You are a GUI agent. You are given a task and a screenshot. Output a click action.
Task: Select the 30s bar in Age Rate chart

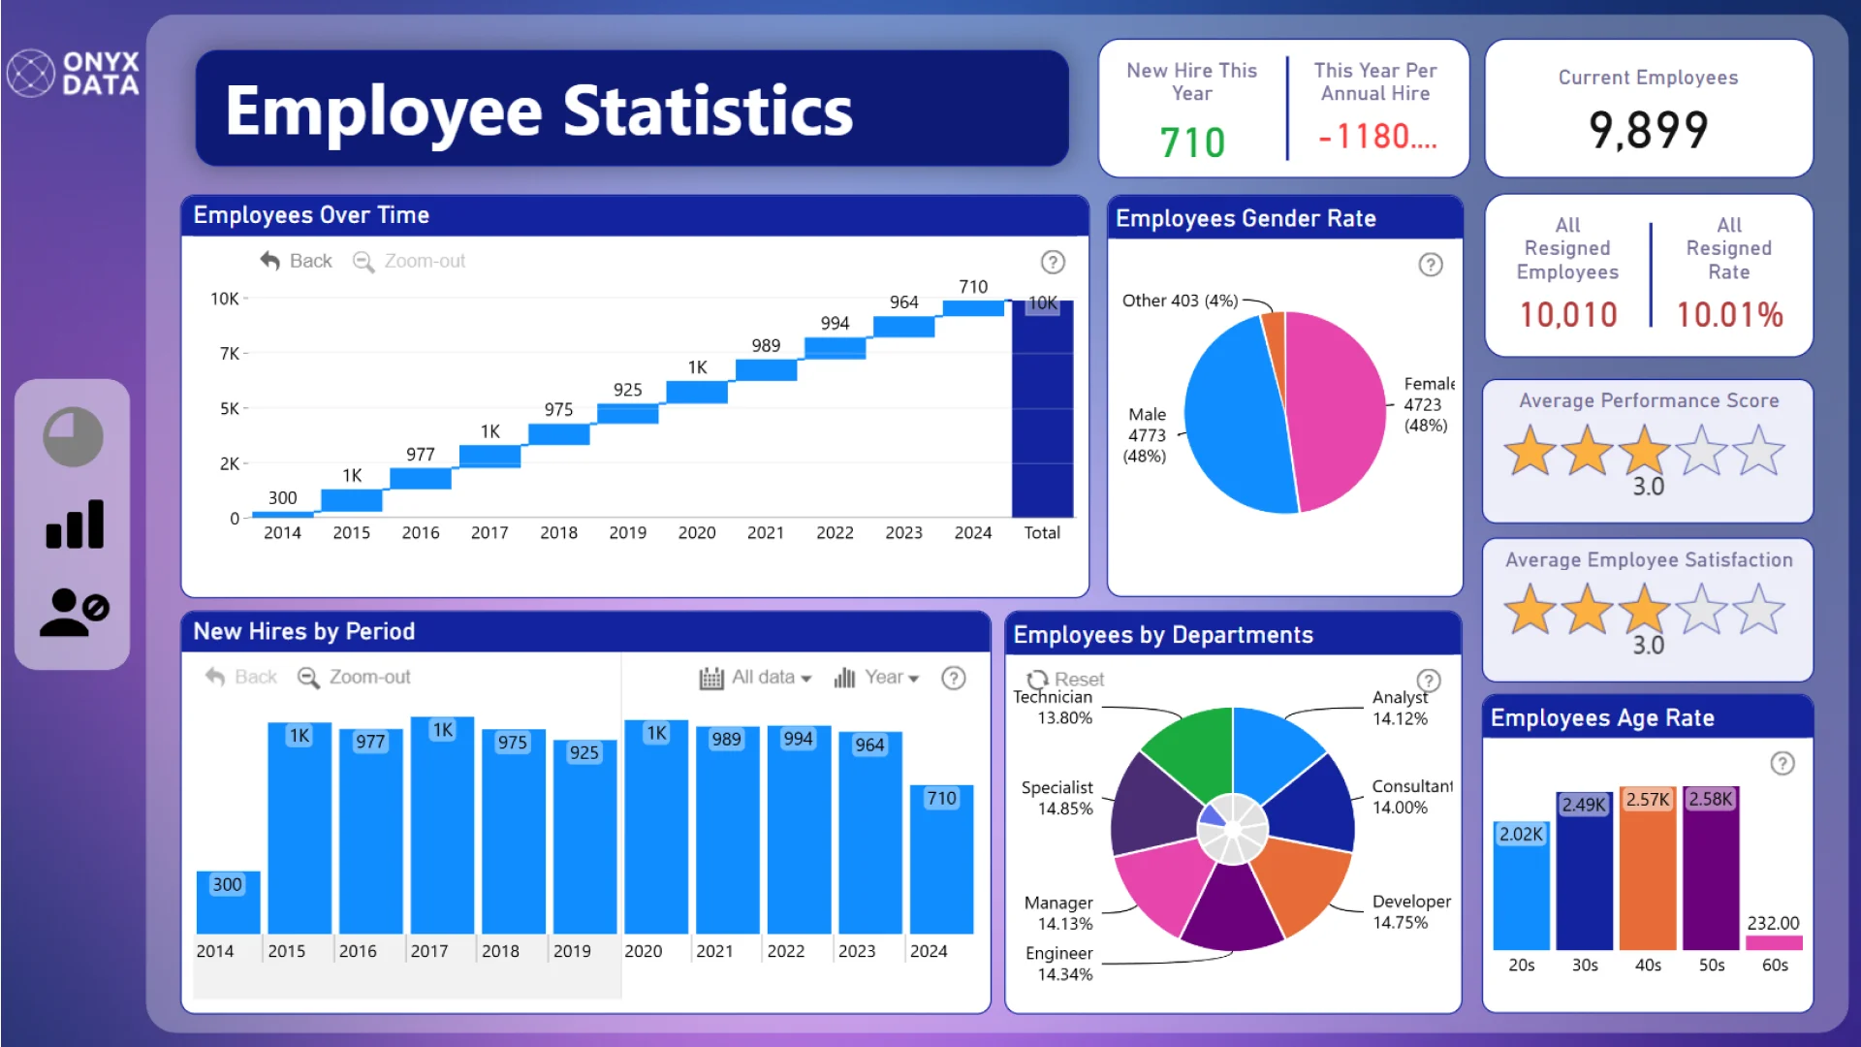1584,870
